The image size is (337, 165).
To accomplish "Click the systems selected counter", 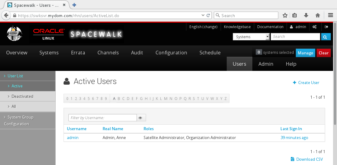I will click(x=275, y=53).
